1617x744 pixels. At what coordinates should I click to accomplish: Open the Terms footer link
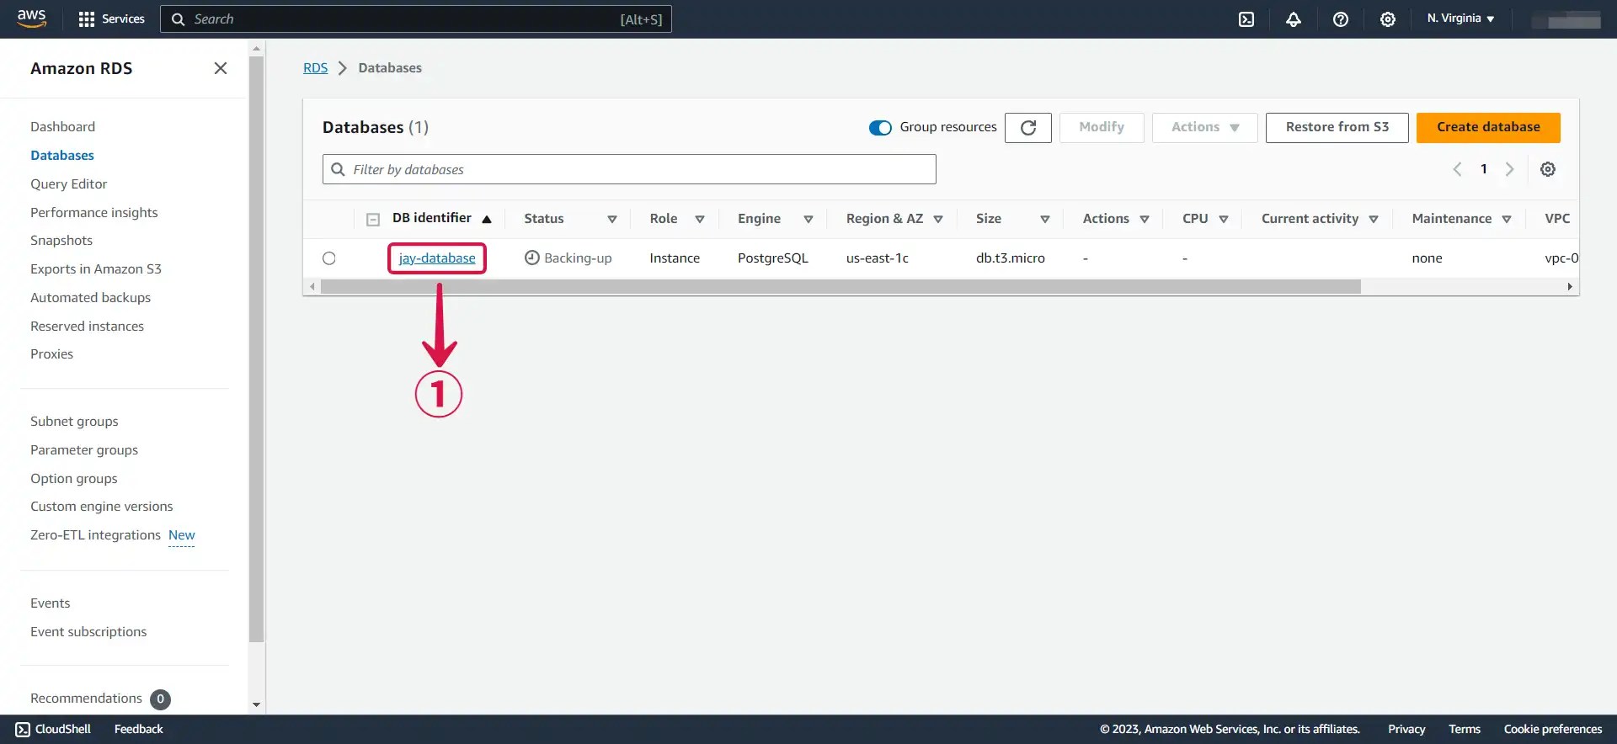tap(1465, 729)
